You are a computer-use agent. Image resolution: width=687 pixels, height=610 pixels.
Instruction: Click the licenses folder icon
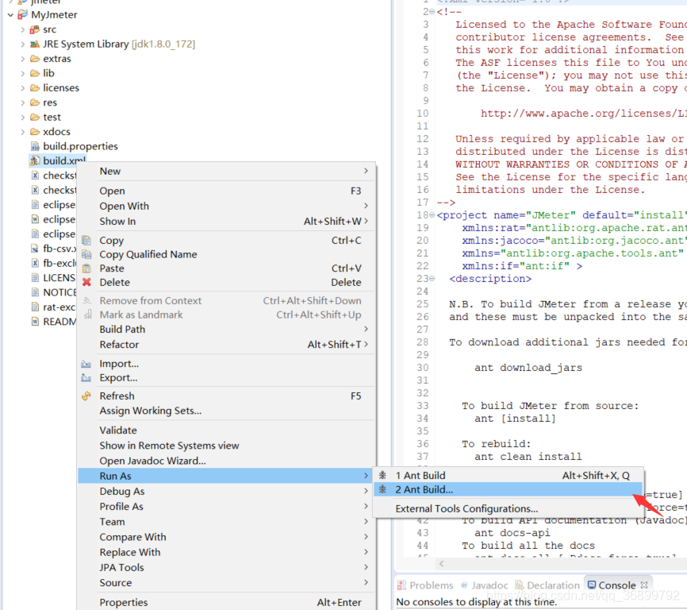35,88
